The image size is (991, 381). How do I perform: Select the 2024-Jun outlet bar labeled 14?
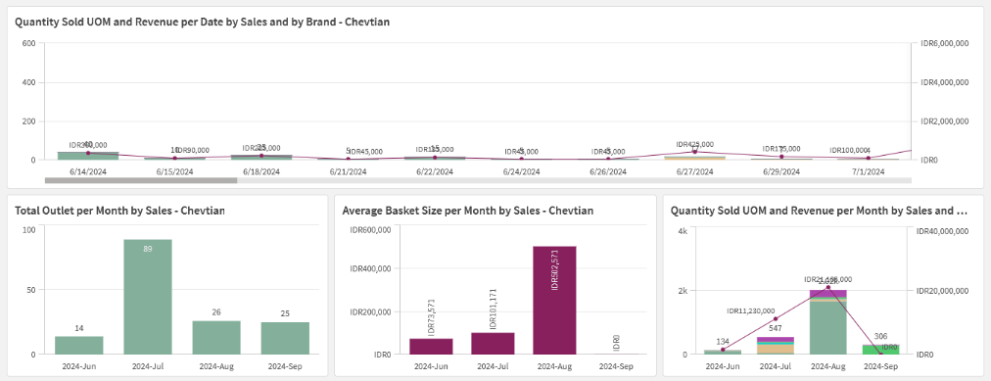click(79, 345)
